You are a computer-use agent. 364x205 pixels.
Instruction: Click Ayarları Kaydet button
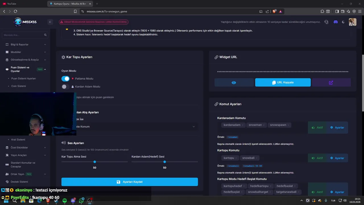click(130, 182)
